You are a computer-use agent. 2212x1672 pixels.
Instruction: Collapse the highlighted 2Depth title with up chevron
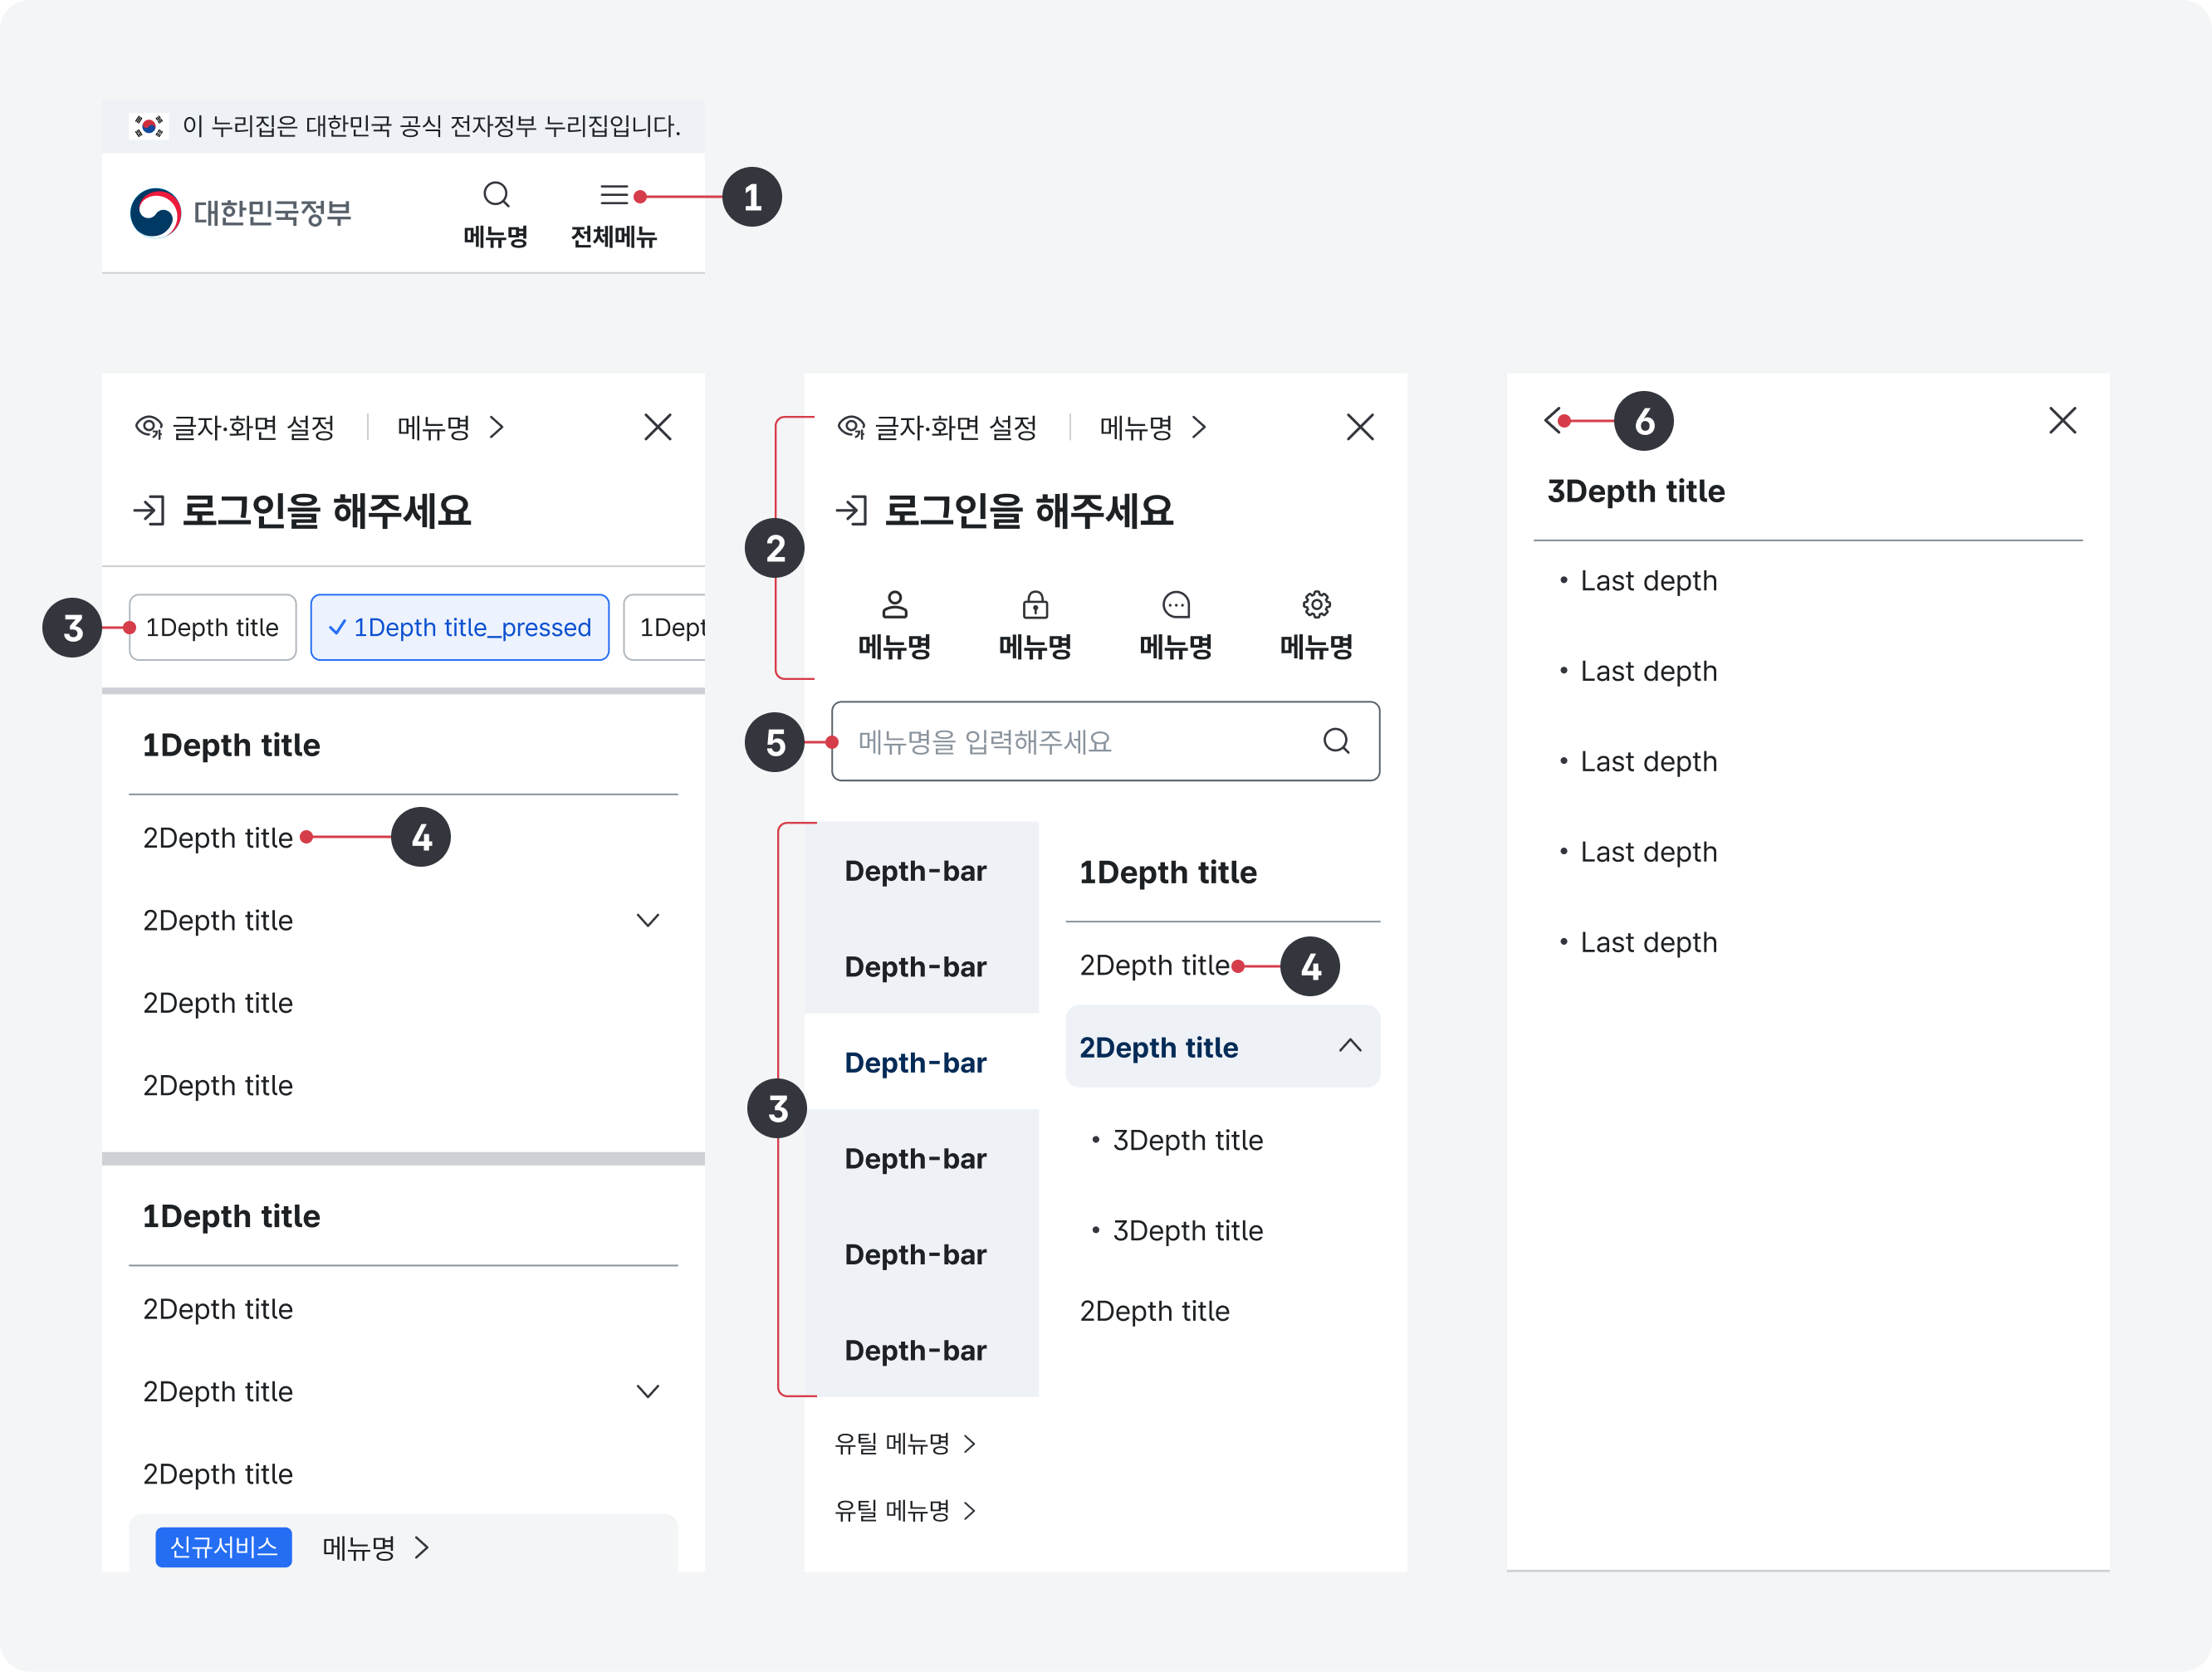tap(1350, 1046)
